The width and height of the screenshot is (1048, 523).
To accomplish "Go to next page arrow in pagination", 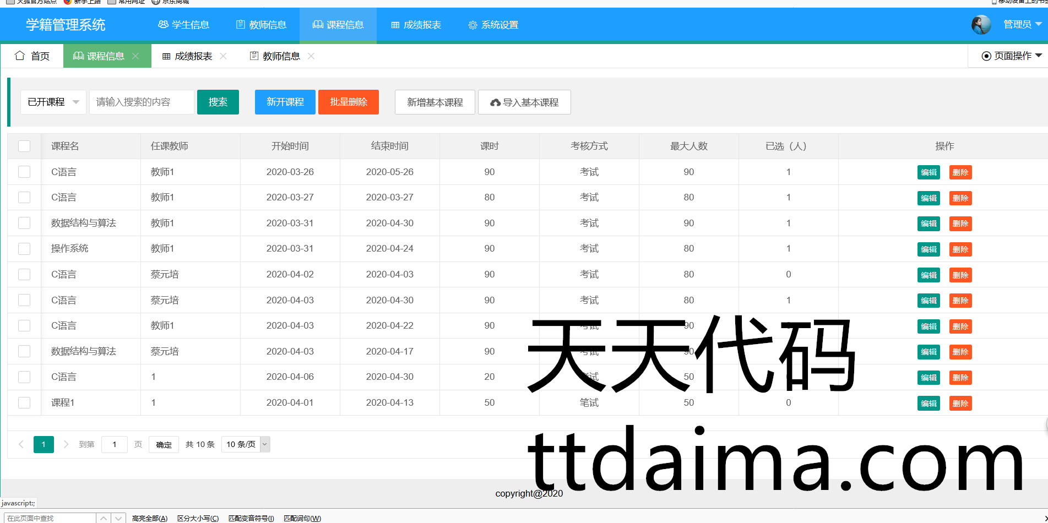I will [x=66, y=444].
